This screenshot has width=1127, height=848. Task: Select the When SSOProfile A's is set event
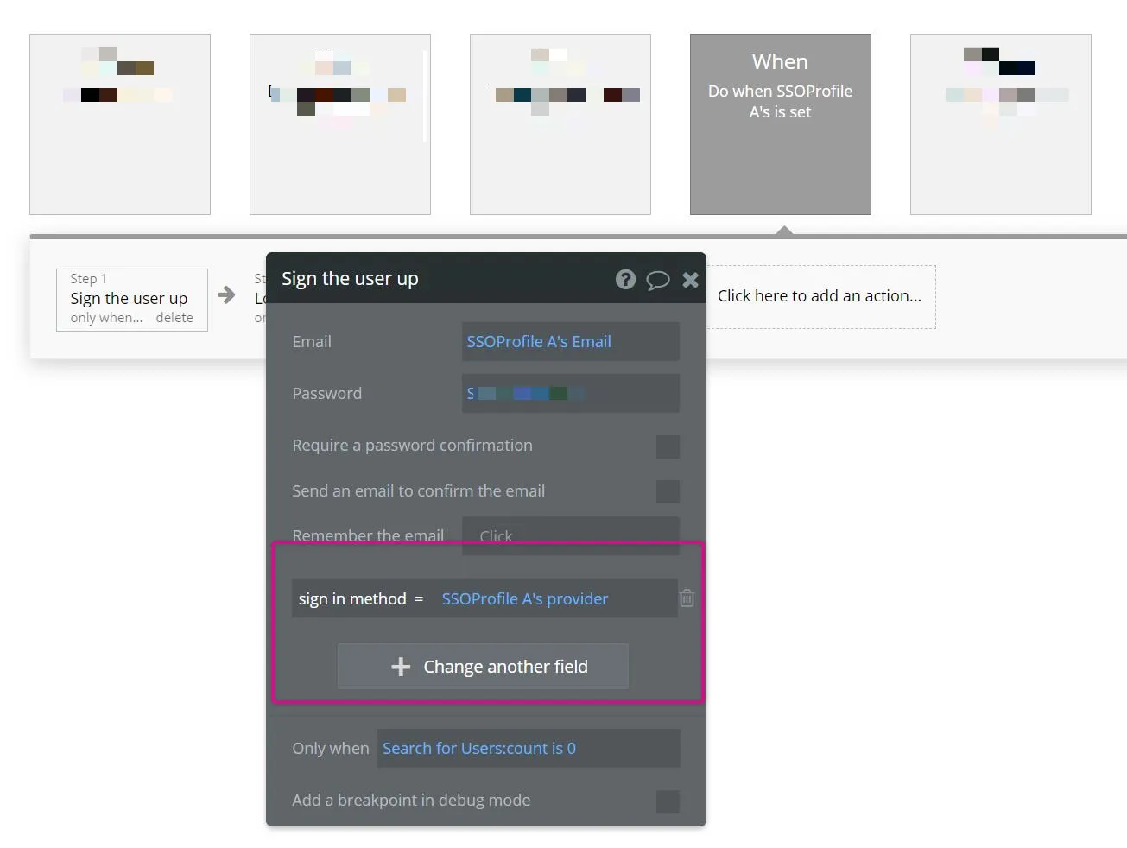[781, 124]
